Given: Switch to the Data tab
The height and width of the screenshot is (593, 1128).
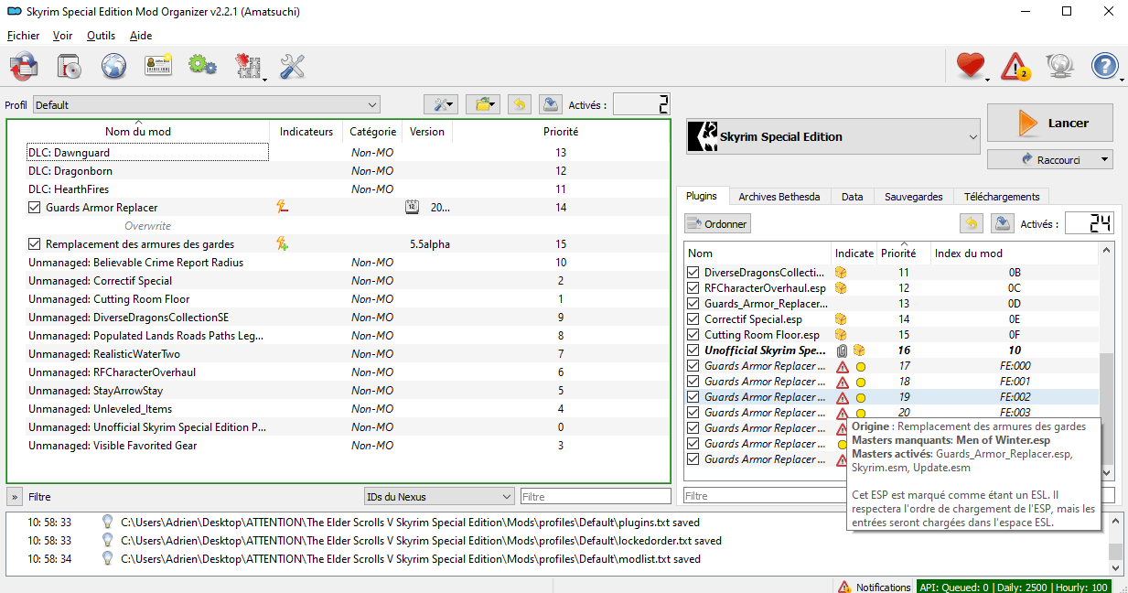Looking at the screenshot, I should tap(853, 196).
